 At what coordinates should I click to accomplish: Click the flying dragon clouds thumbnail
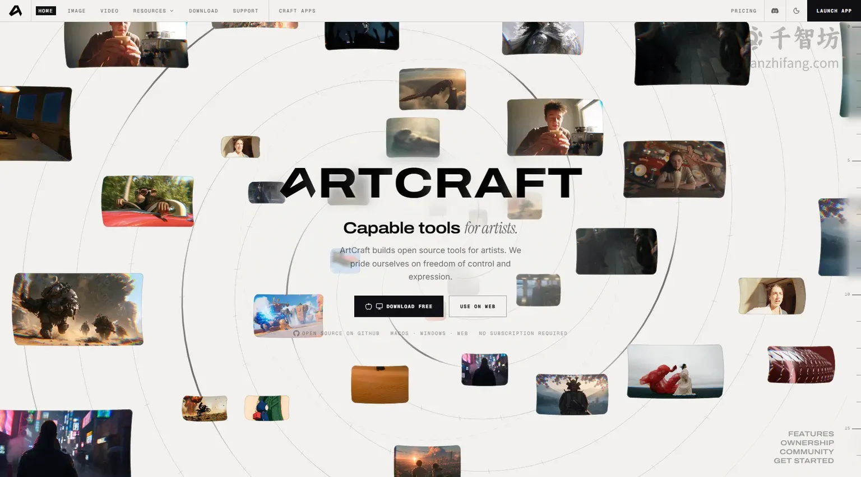432,89
